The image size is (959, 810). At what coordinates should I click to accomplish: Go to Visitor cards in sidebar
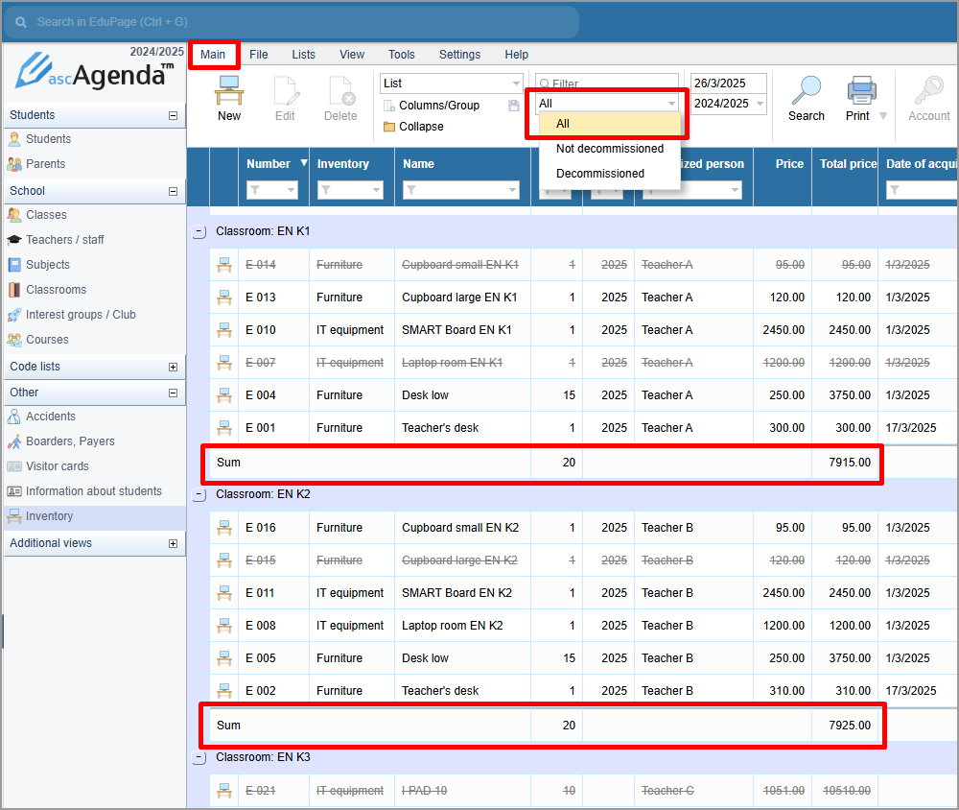pos(57,466)
